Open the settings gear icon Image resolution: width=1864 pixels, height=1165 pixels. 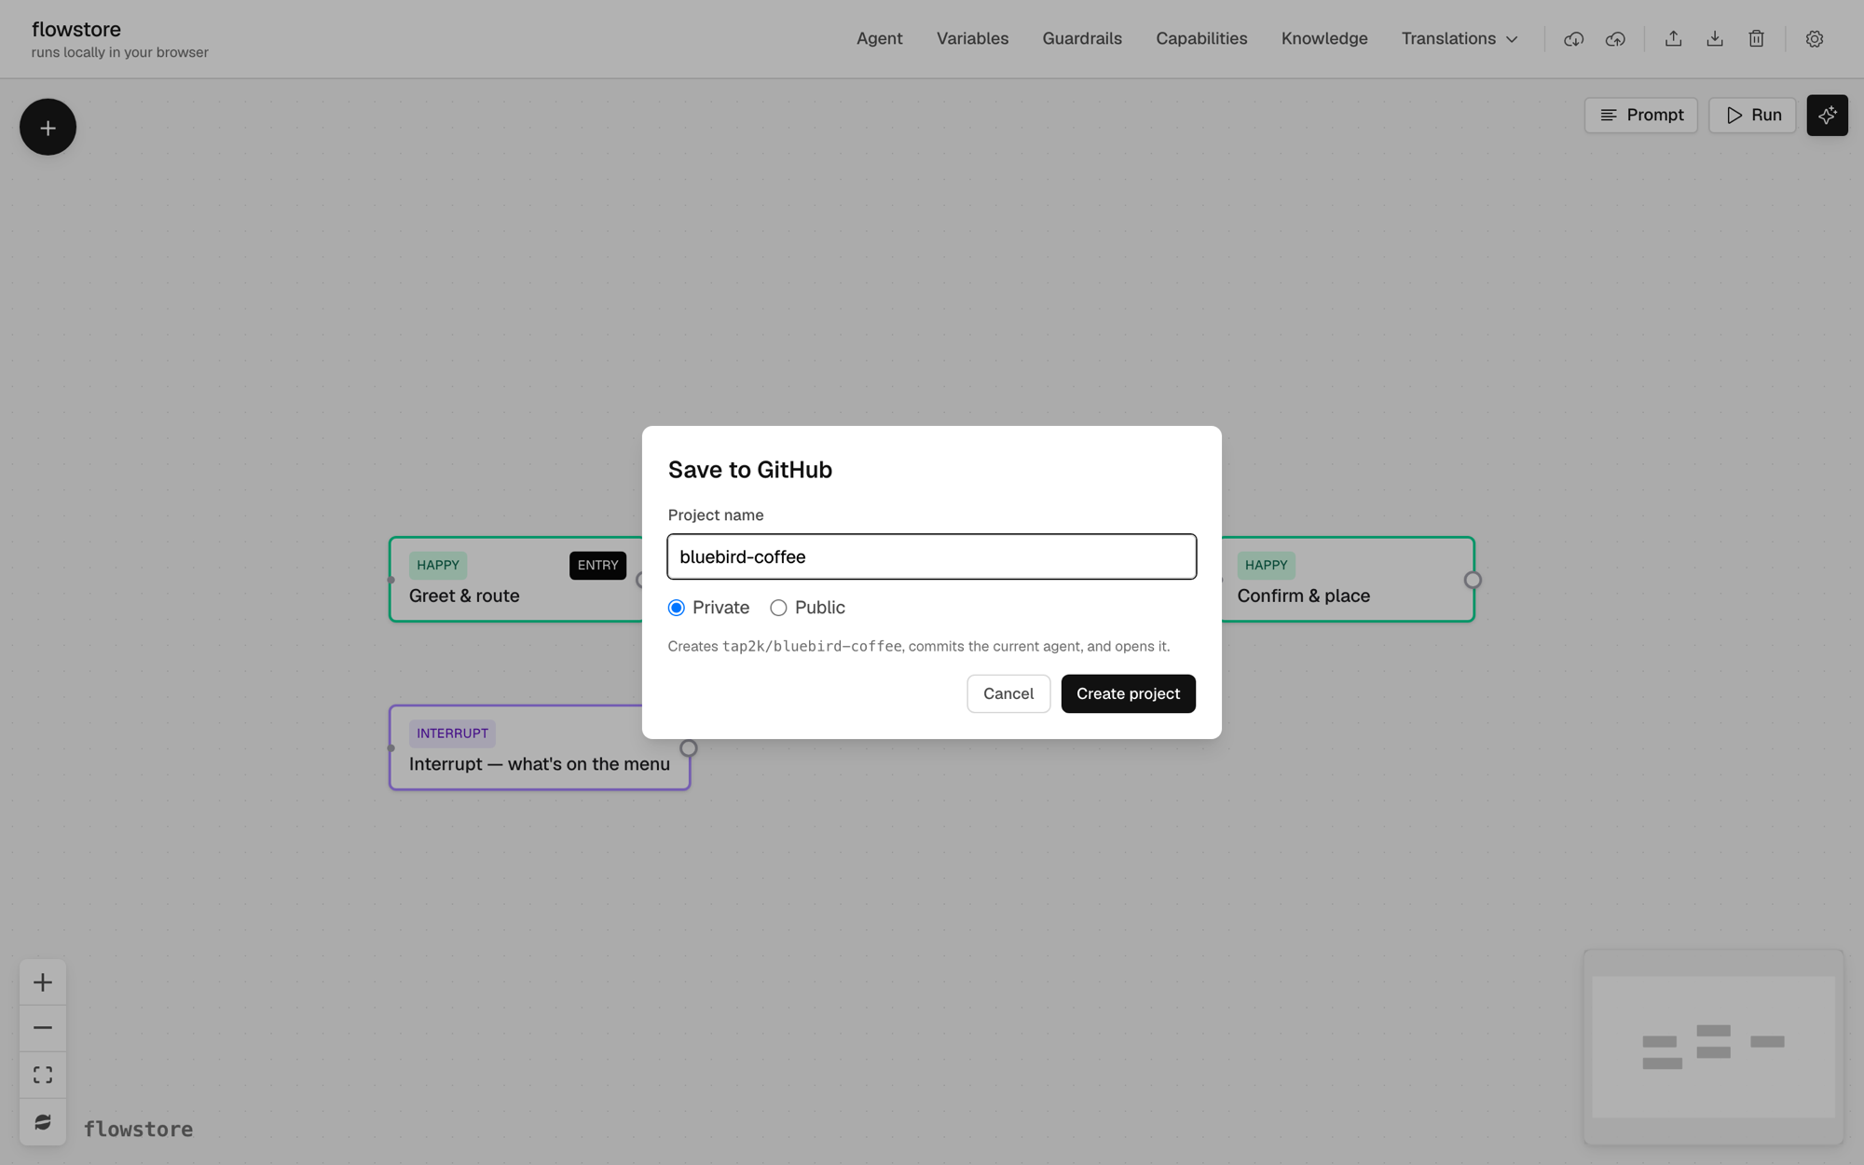point(1814,39)
